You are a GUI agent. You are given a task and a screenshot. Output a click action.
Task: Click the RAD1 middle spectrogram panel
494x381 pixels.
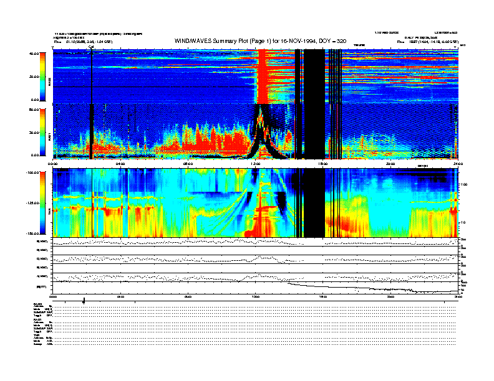(255, 131)
